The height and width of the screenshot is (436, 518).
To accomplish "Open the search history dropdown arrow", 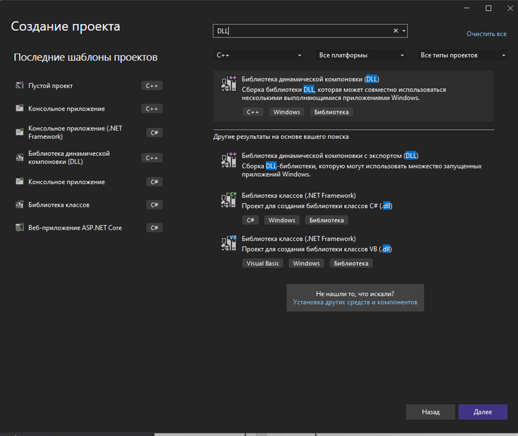I will 404,31.
